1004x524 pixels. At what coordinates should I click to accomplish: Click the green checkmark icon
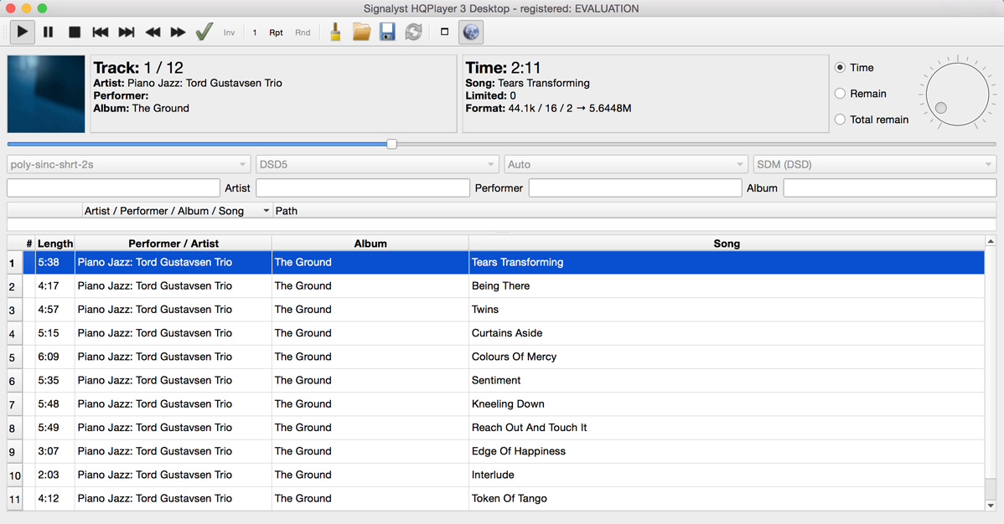pos(204,33)
